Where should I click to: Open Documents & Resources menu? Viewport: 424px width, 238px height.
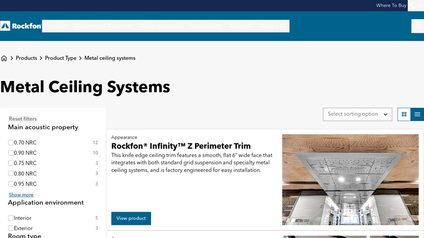pos(103,26)
